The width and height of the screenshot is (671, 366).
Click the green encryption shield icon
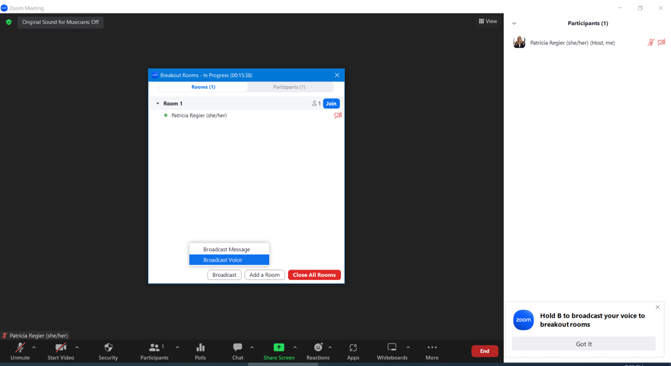click(x=9, y=22)
